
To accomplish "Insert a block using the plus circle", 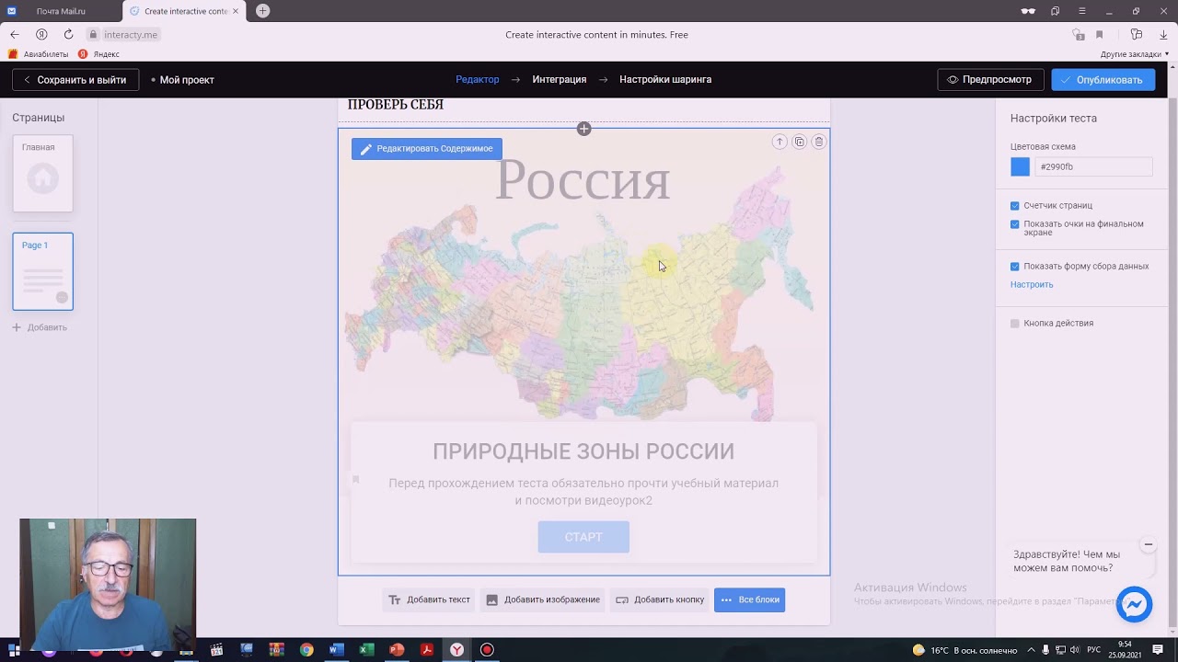I will 583,129.
